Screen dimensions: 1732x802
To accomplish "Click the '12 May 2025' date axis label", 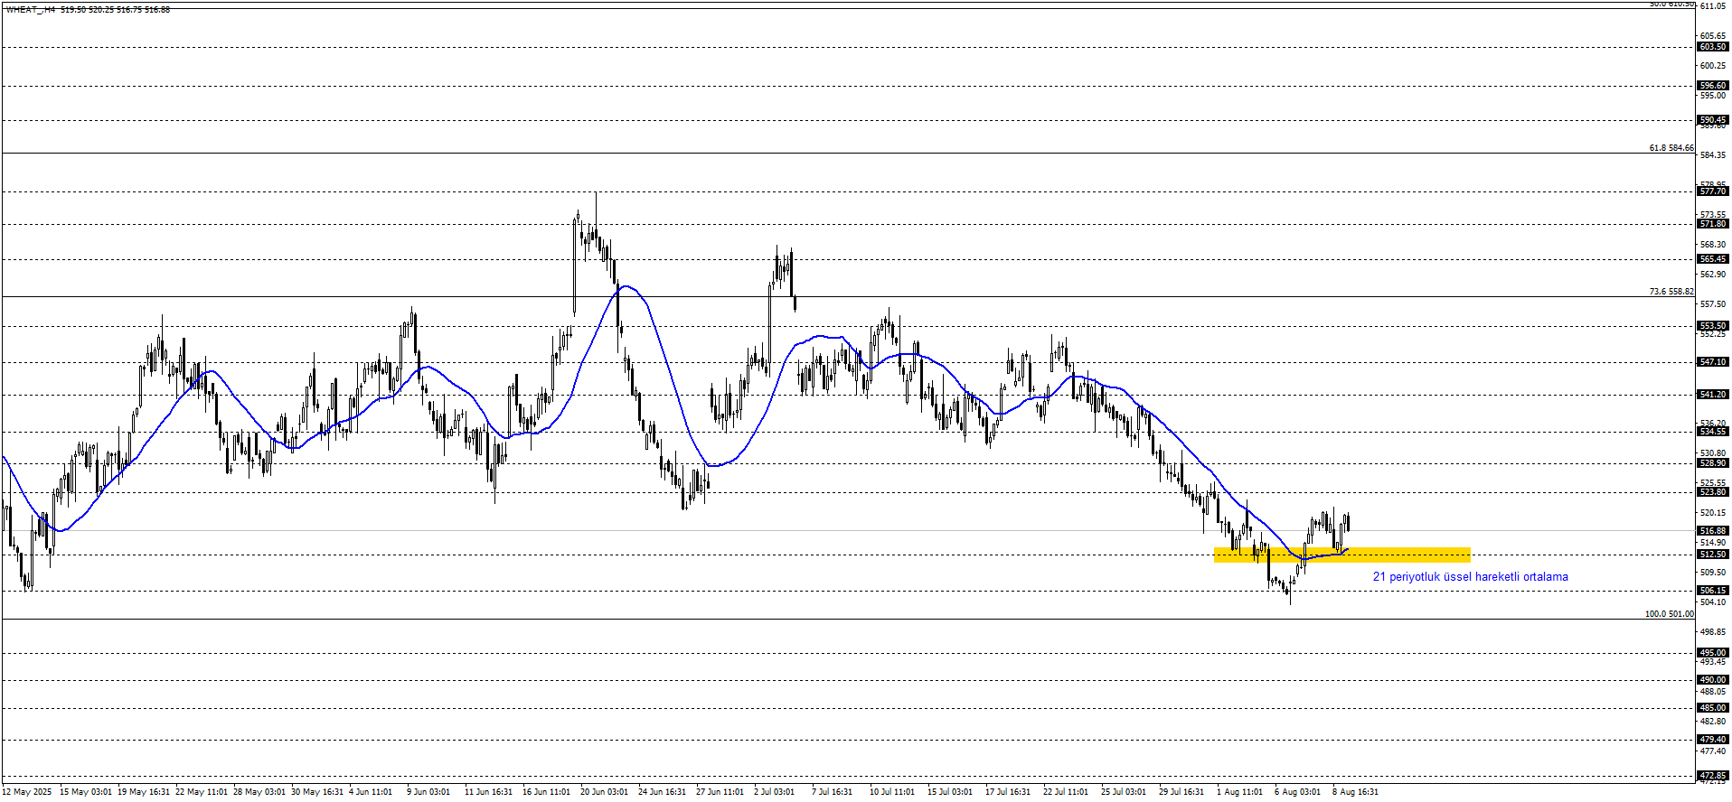I will click(x=27, y=792).
